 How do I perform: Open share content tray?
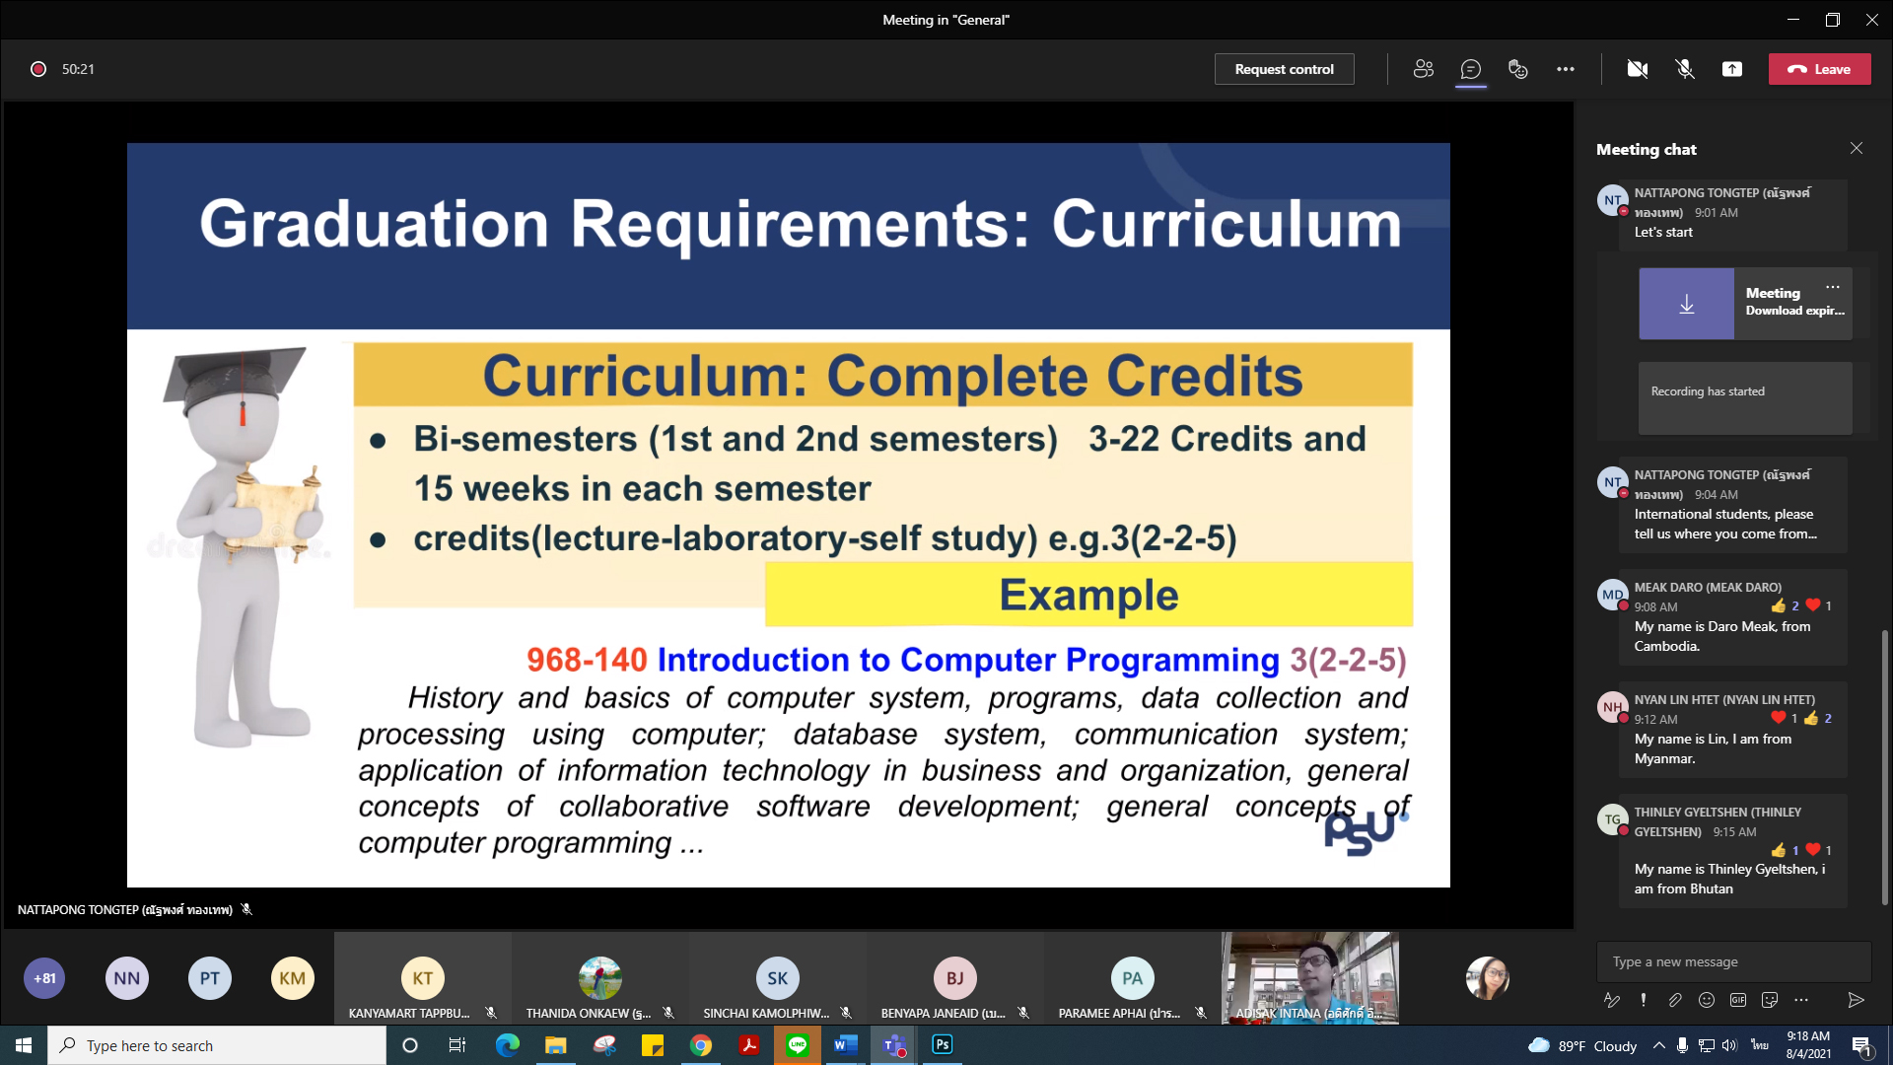(x=1731, y=69)
